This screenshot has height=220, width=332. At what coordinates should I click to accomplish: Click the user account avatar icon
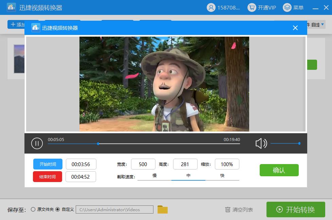coord(211,7)
